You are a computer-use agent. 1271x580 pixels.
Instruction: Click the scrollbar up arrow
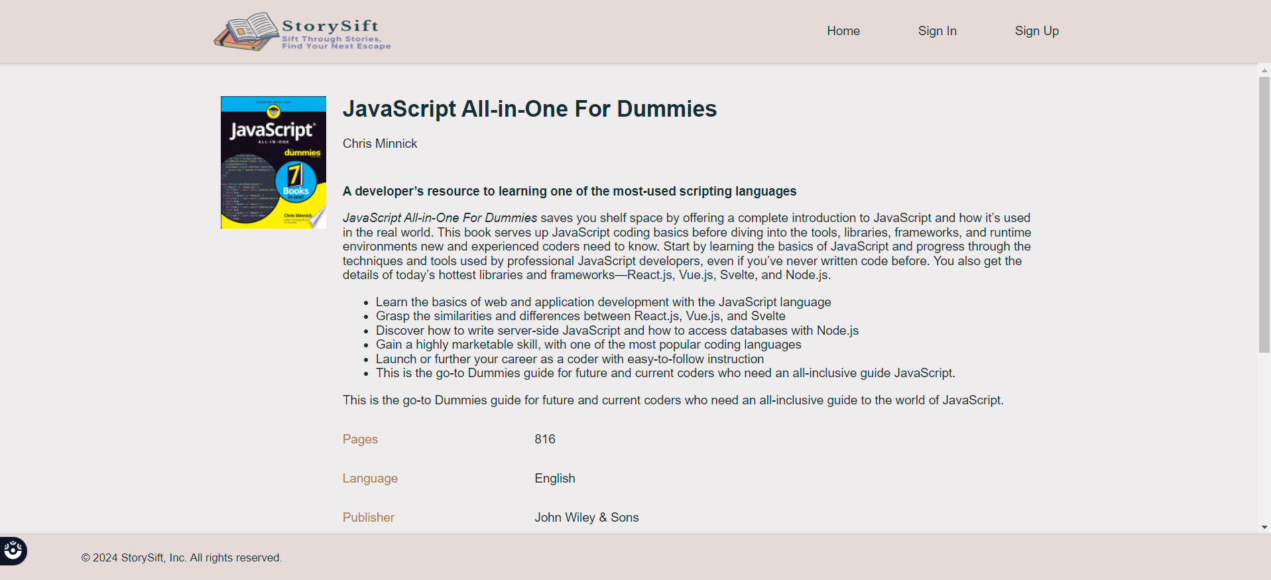pyautogui.click(x=1264, y=70)
